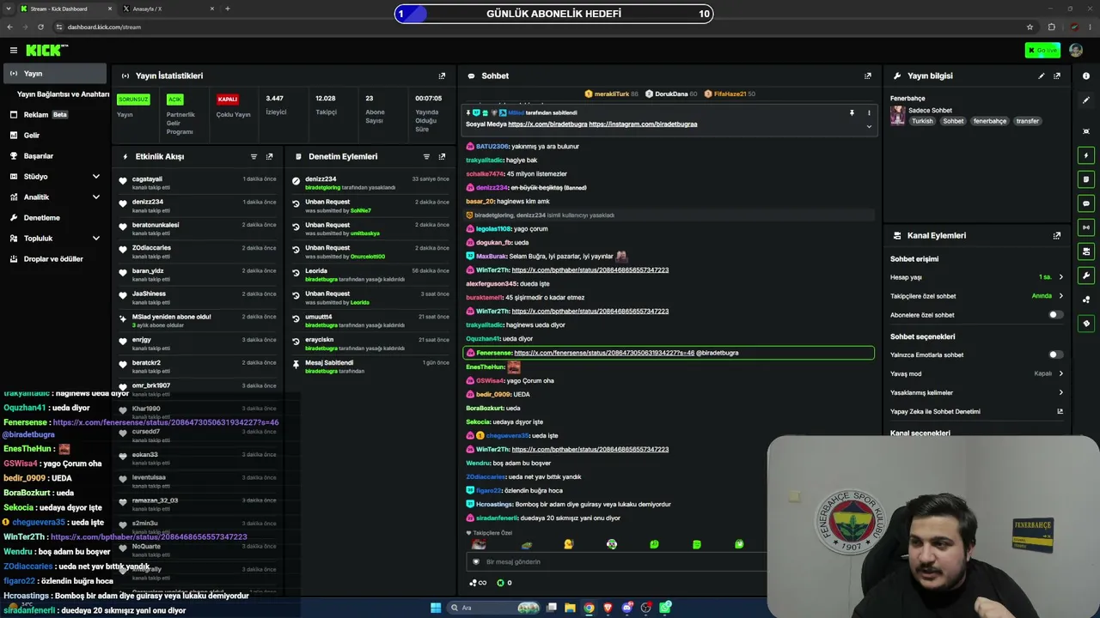Viewport: 1100px width, 618px height.
Task: Click the 'MSlad yeniden abone oldu!' activity entry
Action: (198, 320)
